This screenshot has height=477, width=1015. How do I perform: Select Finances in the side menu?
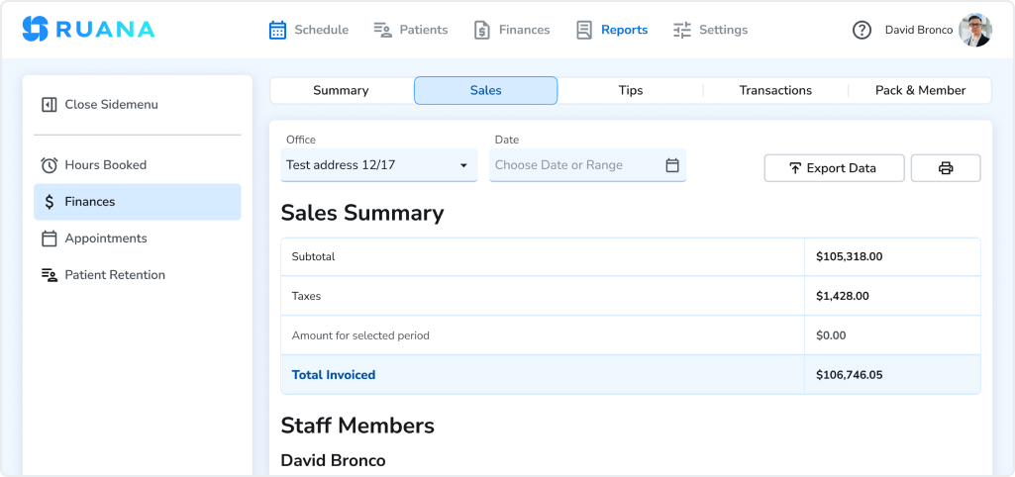pos(90,202)
